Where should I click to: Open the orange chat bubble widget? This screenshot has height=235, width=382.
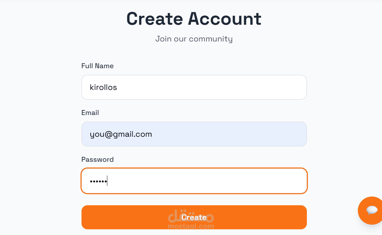pyautogui.click(x=371, y=211)
